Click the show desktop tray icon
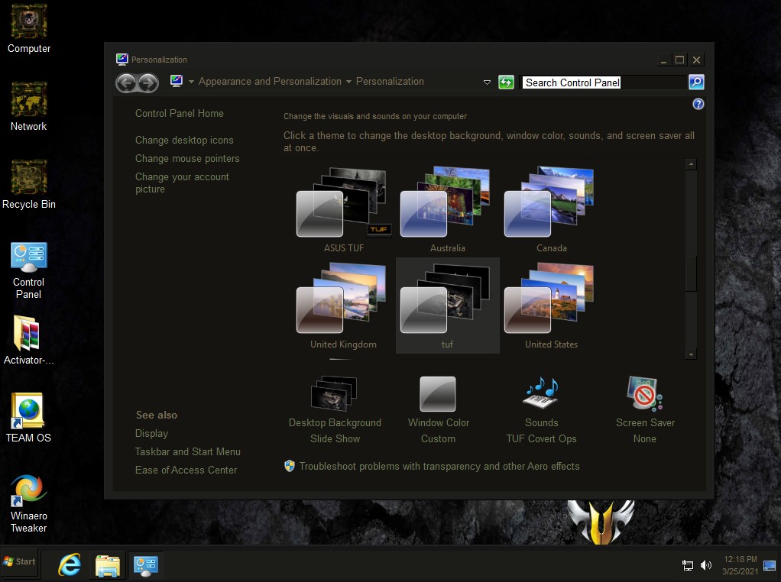 tap(770, 565)
